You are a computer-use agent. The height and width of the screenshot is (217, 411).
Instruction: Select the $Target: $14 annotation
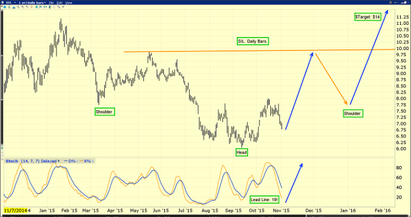tap(368, 18)
